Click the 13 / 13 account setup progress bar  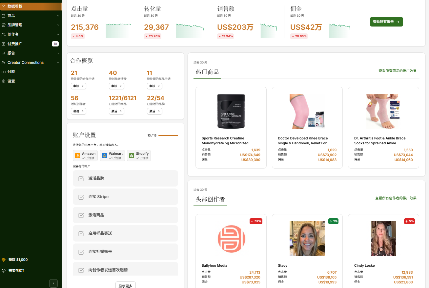pos(168,135)
